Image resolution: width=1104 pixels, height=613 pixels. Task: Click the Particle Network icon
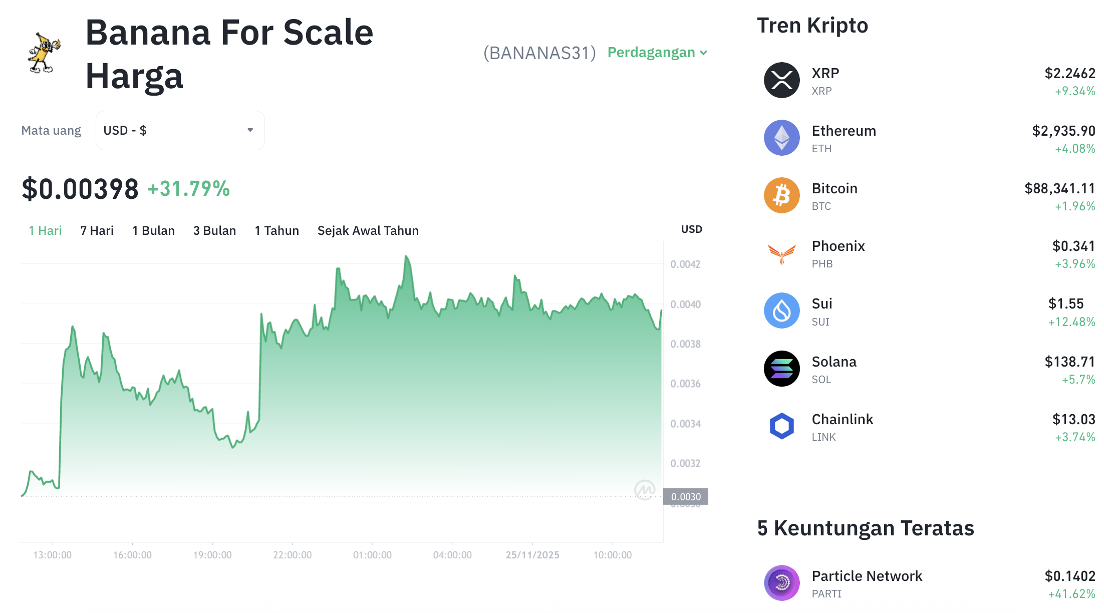[x=781, y=583]
